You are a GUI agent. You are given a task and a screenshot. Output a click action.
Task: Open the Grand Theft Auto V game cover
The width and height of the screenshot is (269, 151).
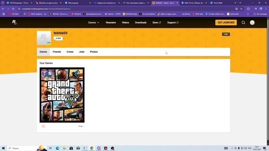click(62, 95)
